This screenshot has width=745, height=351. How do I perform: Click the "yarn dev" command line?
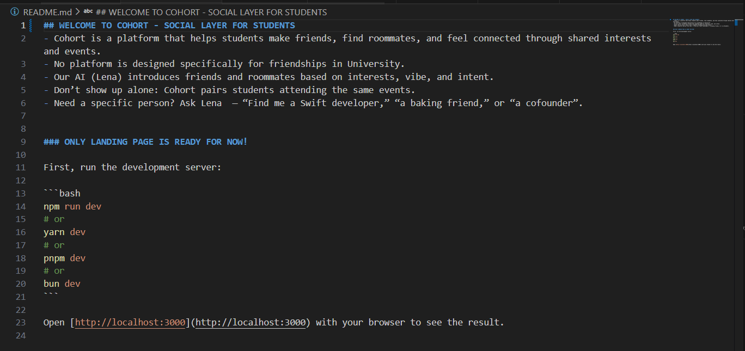click(x=64, y=232)
